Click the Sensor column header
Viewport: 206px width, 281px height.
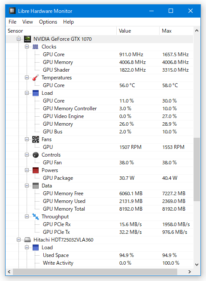[x=61, y=31]
